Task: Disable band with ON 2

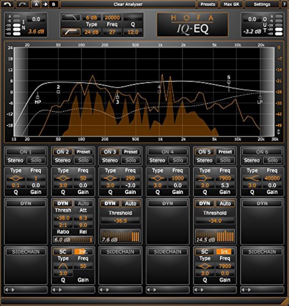Action: (x=63, y=152)
